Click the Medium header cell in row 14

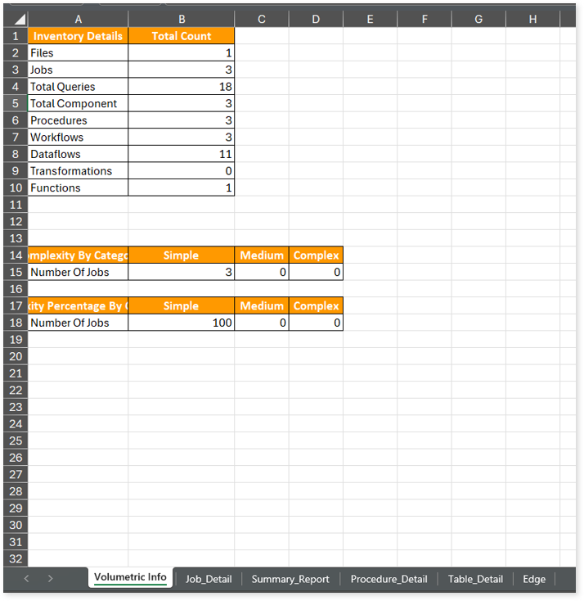click(261, 255)
